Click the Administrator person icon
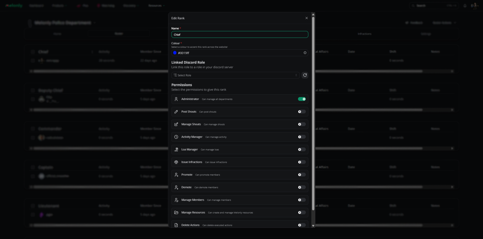Viewport: 483px width, 239px height. tap(176, 99)
